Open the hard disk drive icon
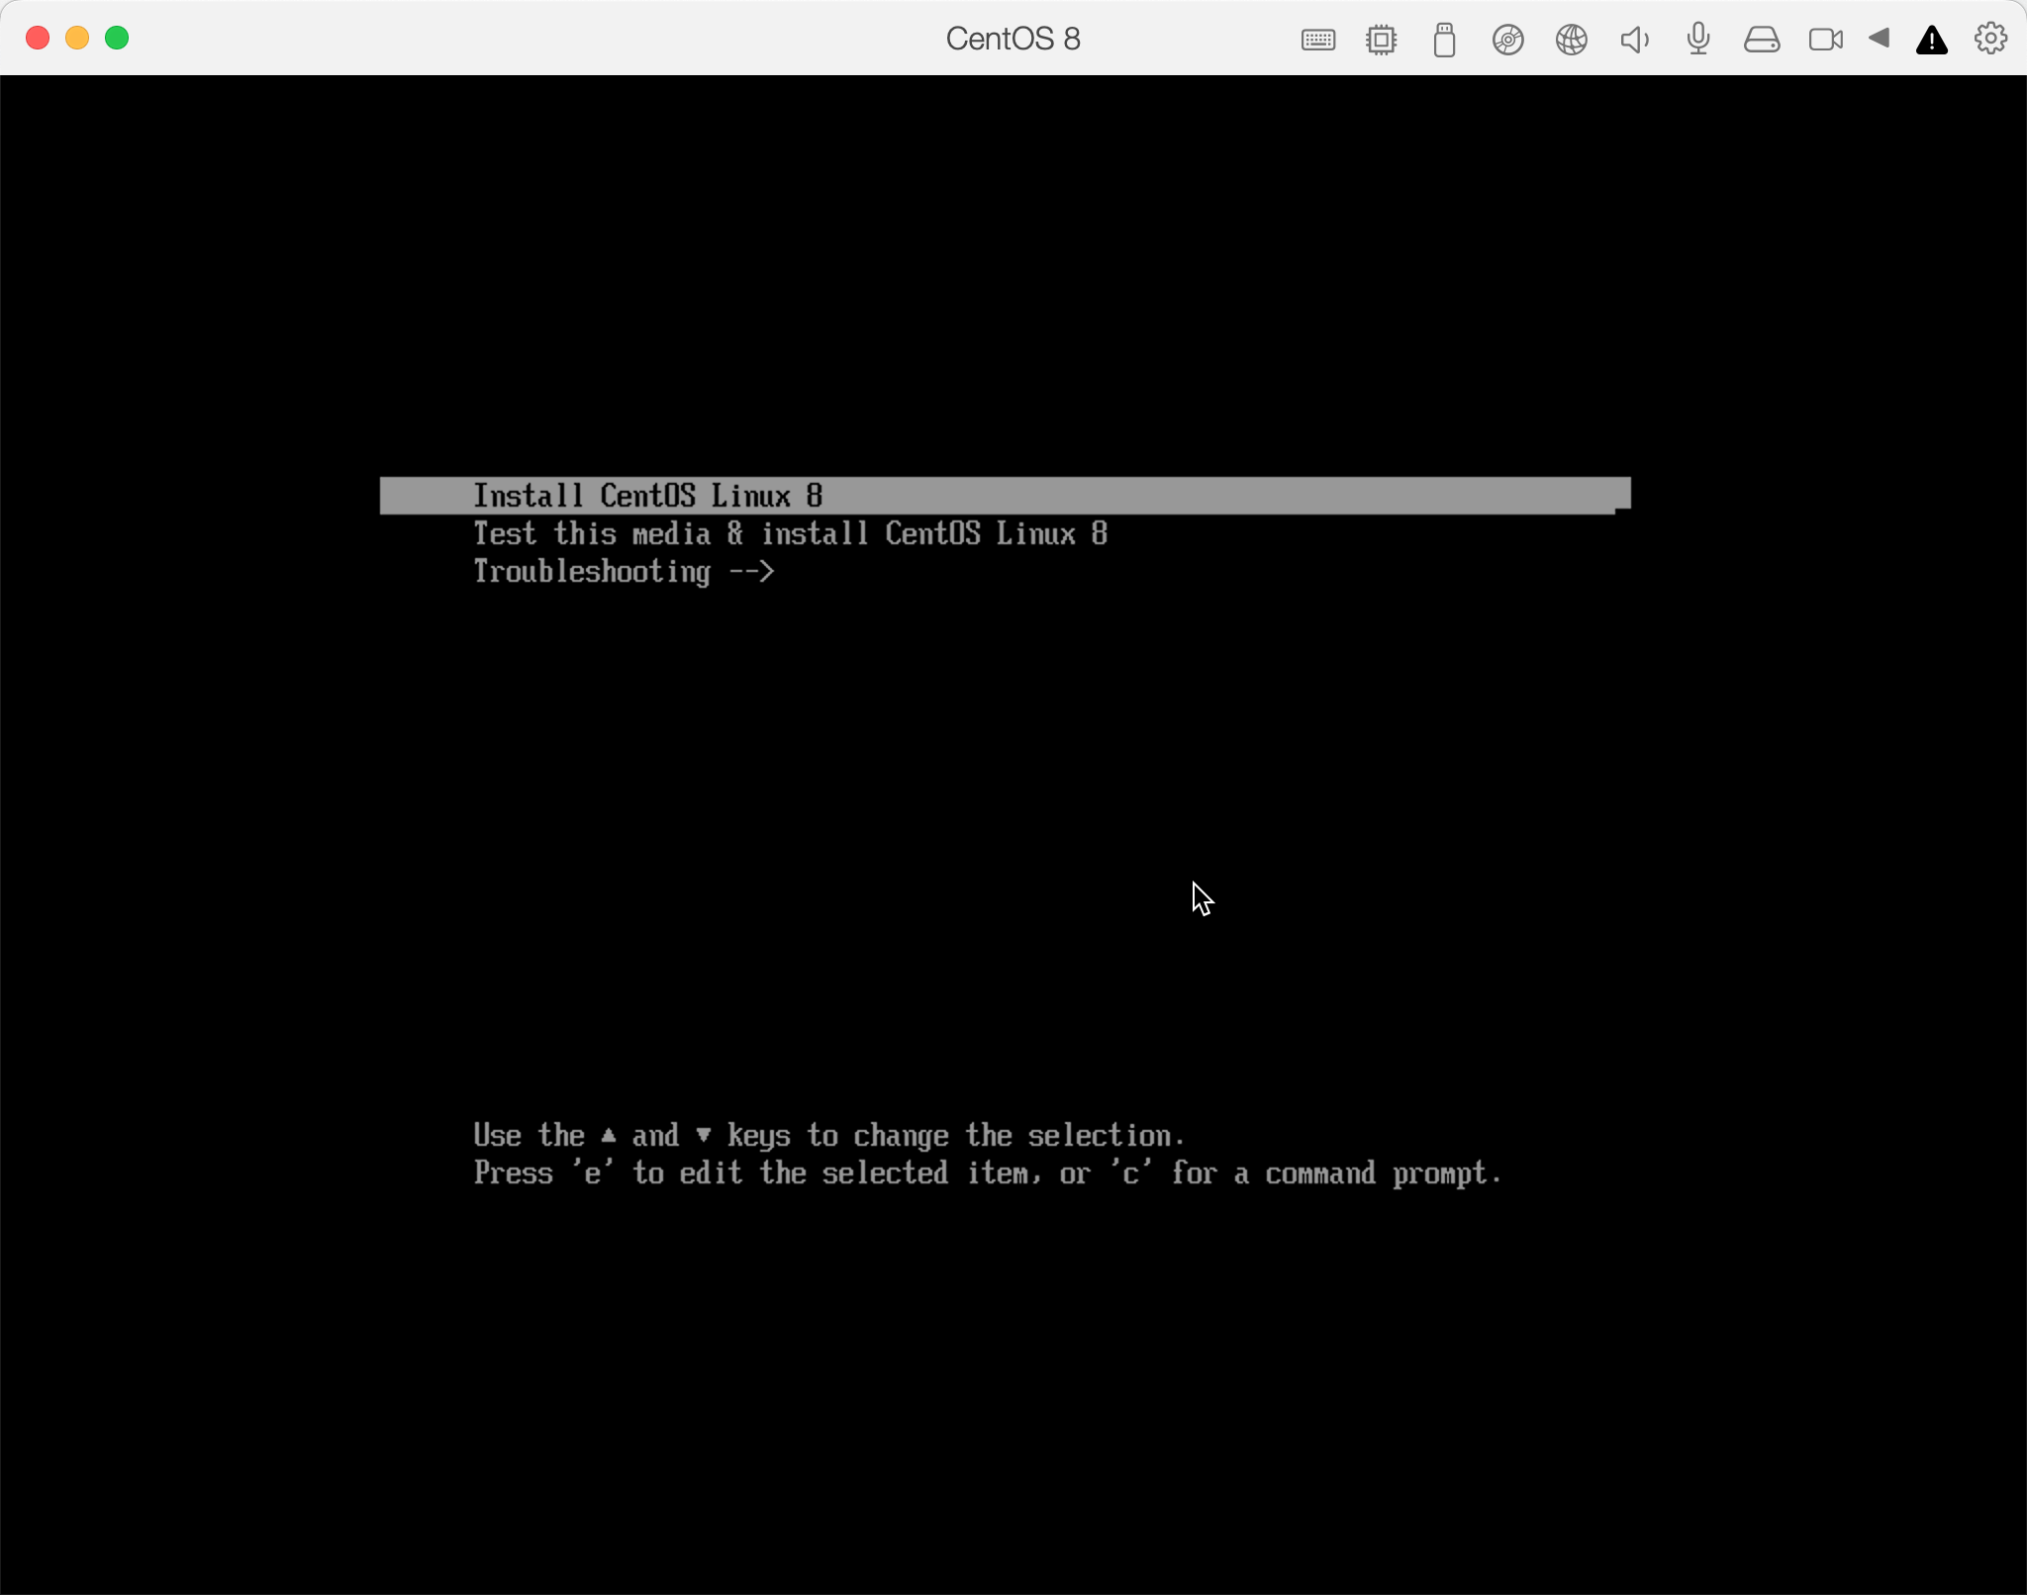This screenshot has height=1595, width=2027. (1762, 40)
